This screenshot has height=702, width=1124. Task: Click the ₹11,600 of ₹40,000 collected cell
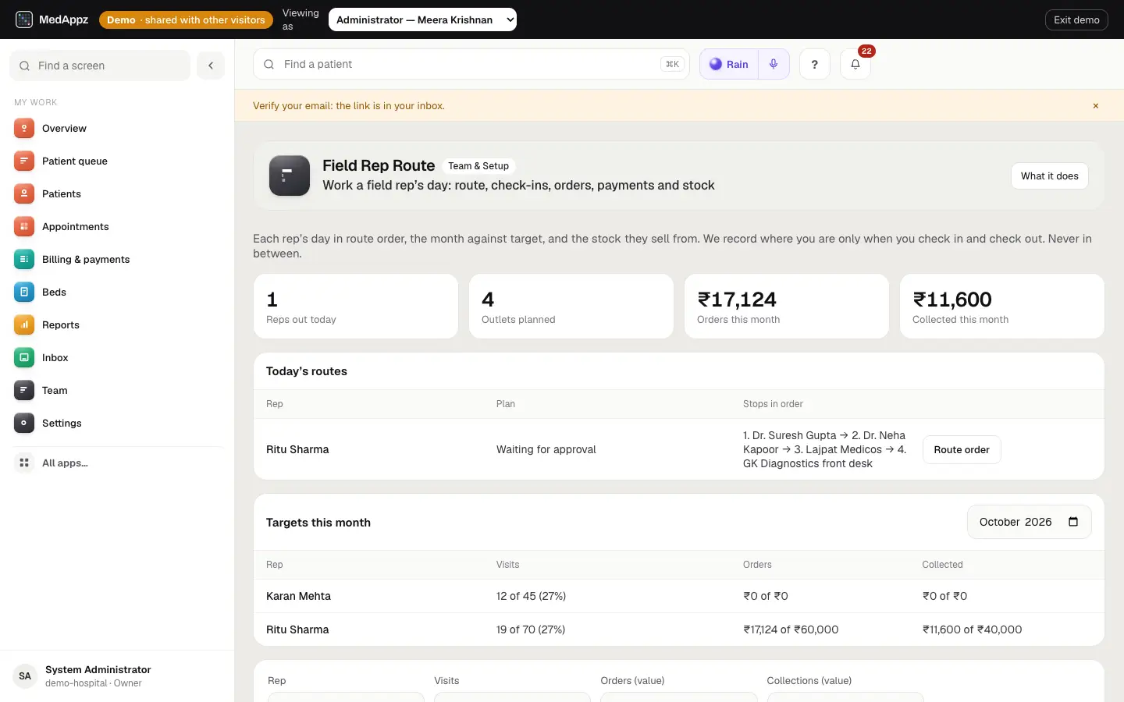[972, 629]
